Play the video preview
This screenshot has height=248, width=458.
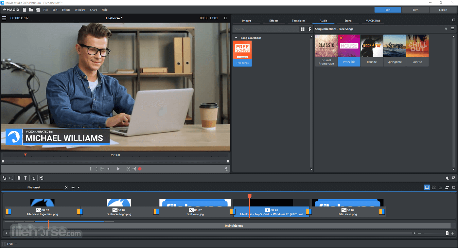[118, 169]
